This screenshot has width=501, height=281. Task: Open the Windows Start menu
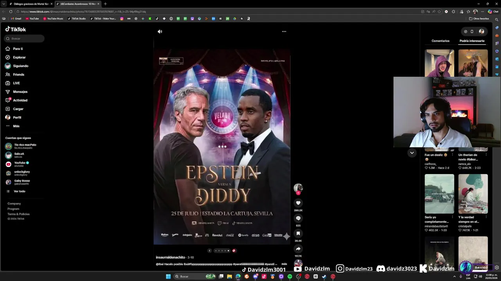[168, 277]
